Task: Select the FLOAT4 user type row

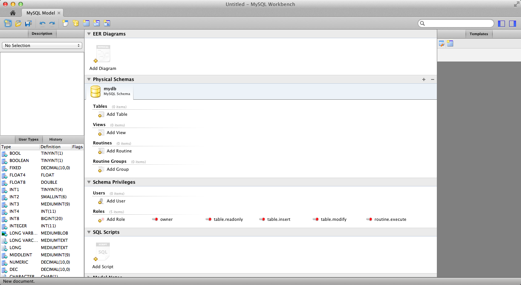Action: coord(42,175)
